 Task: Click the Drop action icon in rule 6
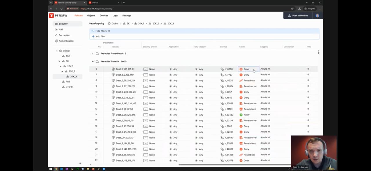(x=241, y=69)
